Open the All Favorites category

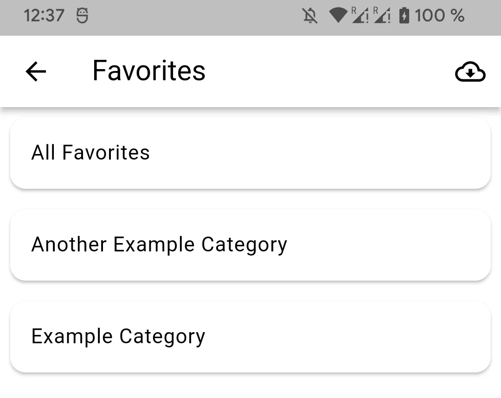250,153
